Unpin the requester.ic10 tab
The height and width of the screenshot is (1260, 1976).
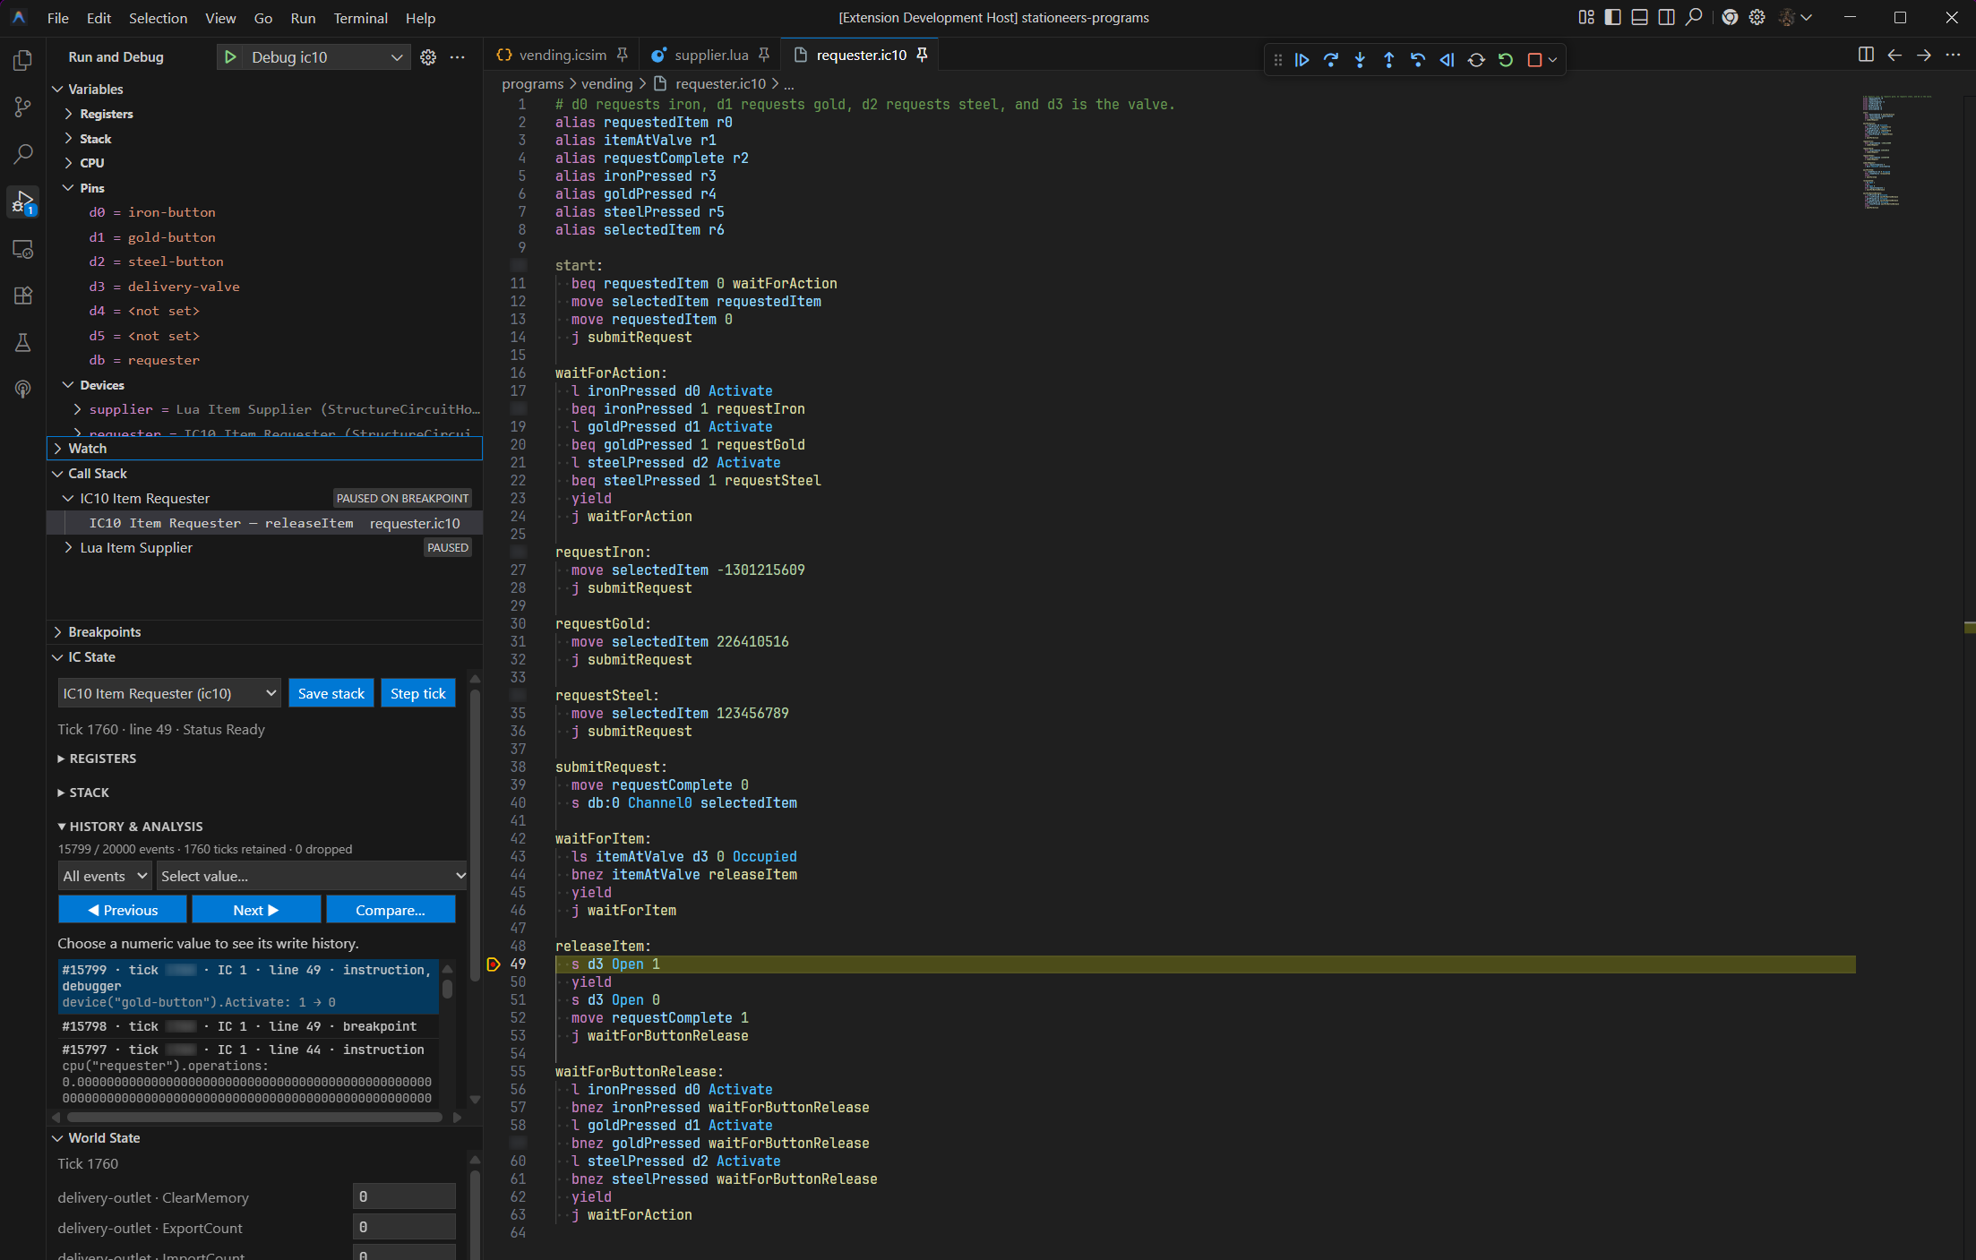pyautogui.click(x=922, y=56)
